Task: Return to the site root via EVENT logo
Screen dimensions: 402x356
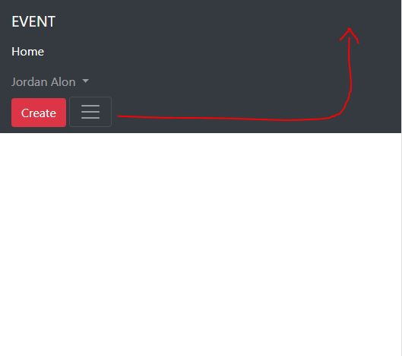Action: click(x=33, y=21)
